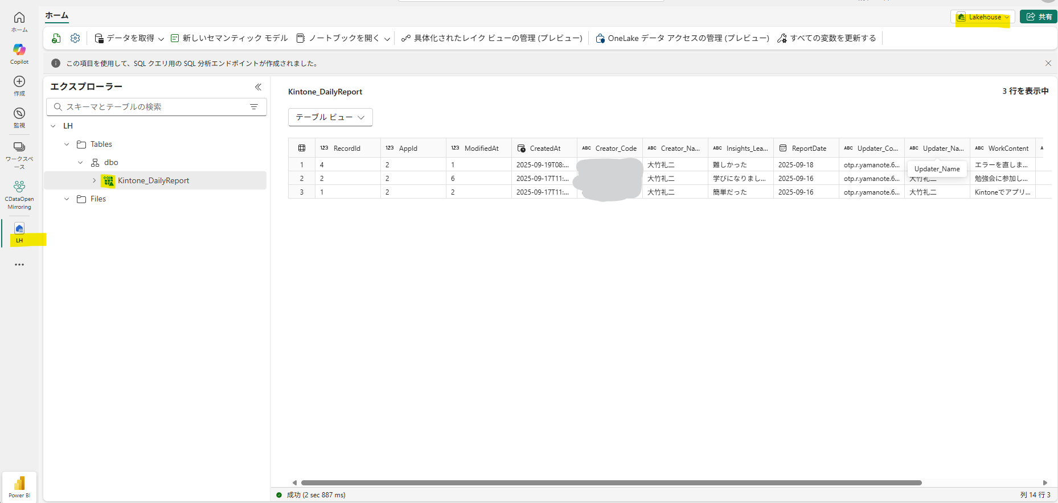
Task: Collapse the Files folder chevron
Action: [67, 199]
